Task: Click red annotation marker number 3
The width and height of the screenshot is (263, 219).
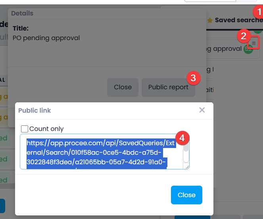Action: (x=193, y=78)
